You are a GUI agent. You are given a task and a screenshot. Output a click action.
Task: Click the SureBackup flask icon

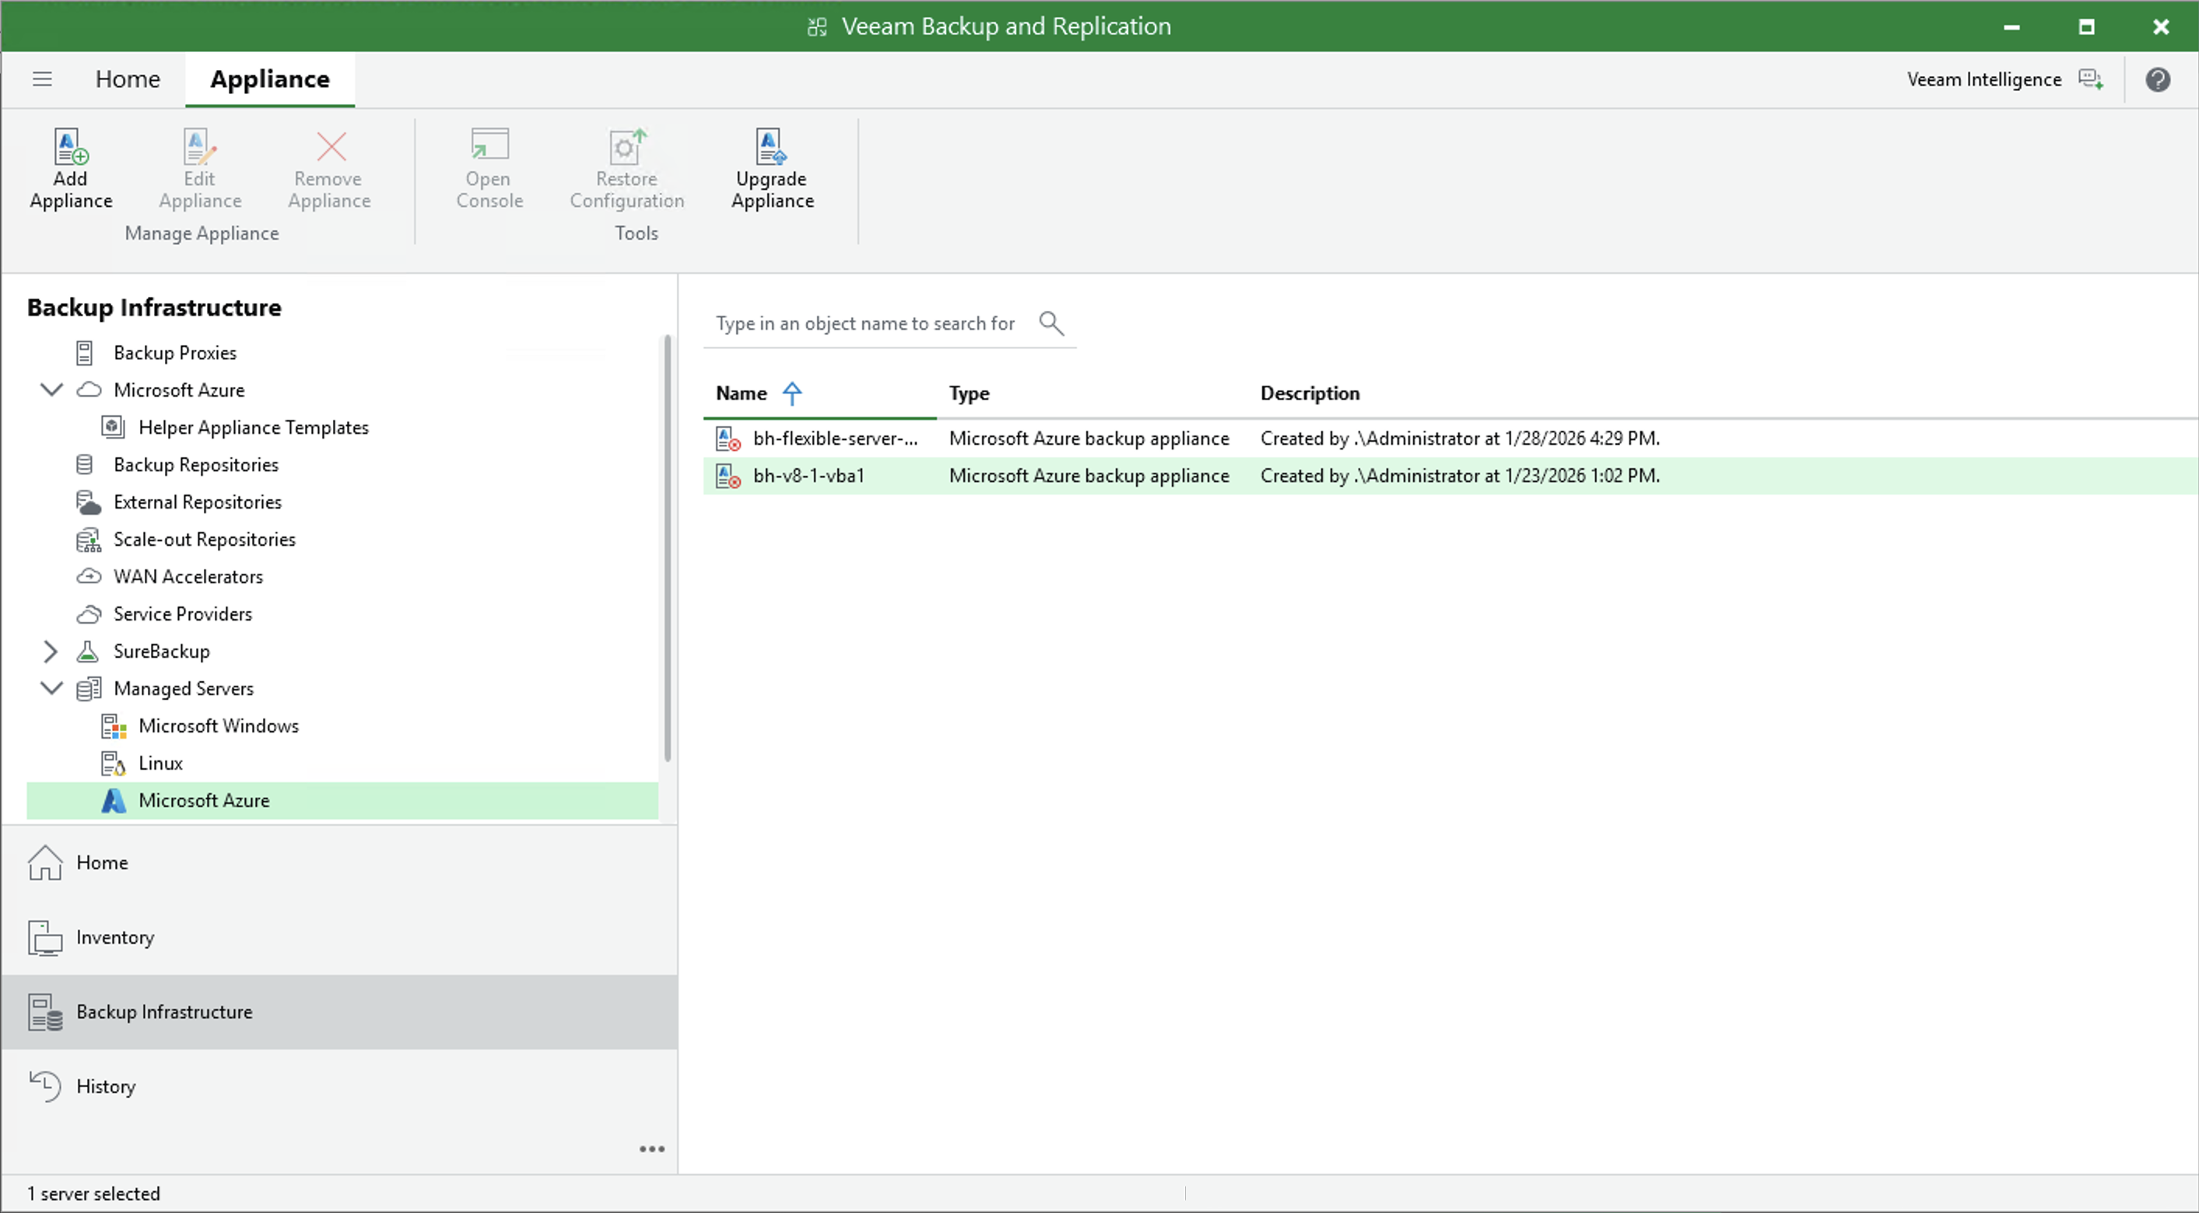(87, 651)
